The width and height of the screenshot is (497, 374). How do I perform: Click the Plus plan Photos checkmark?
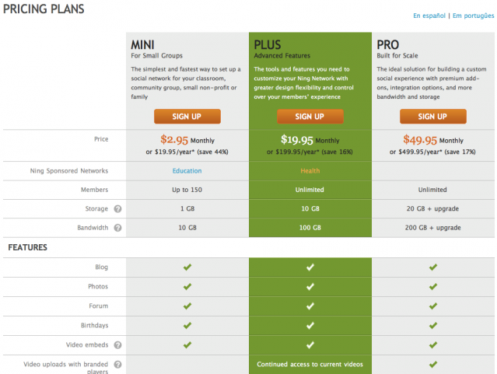point(310,287)
